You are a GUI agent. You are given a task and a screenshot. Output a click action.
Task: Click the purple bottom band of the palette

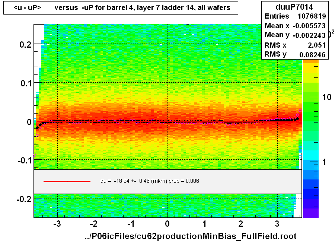click(311, 213)
